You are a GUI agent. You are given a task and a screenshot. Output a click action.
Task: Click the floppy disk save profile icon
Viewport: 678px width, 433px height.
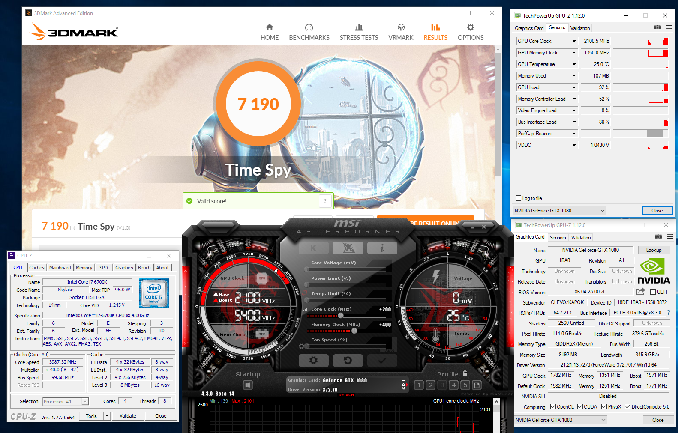[x=477, y=385]
